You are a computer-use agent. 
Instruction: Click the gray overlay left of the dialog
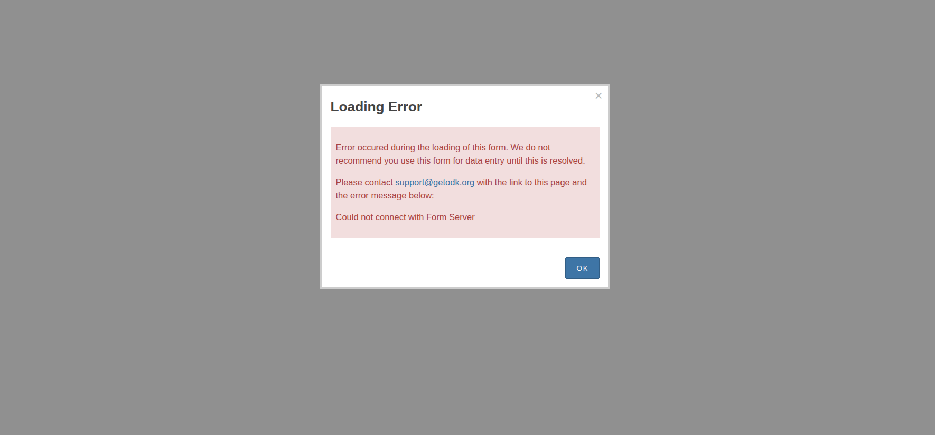[x=158, y=211]
